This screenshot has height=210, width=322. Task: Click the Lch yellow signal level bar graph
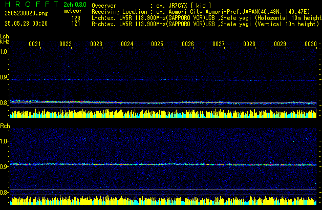click(x=163, y=113)
